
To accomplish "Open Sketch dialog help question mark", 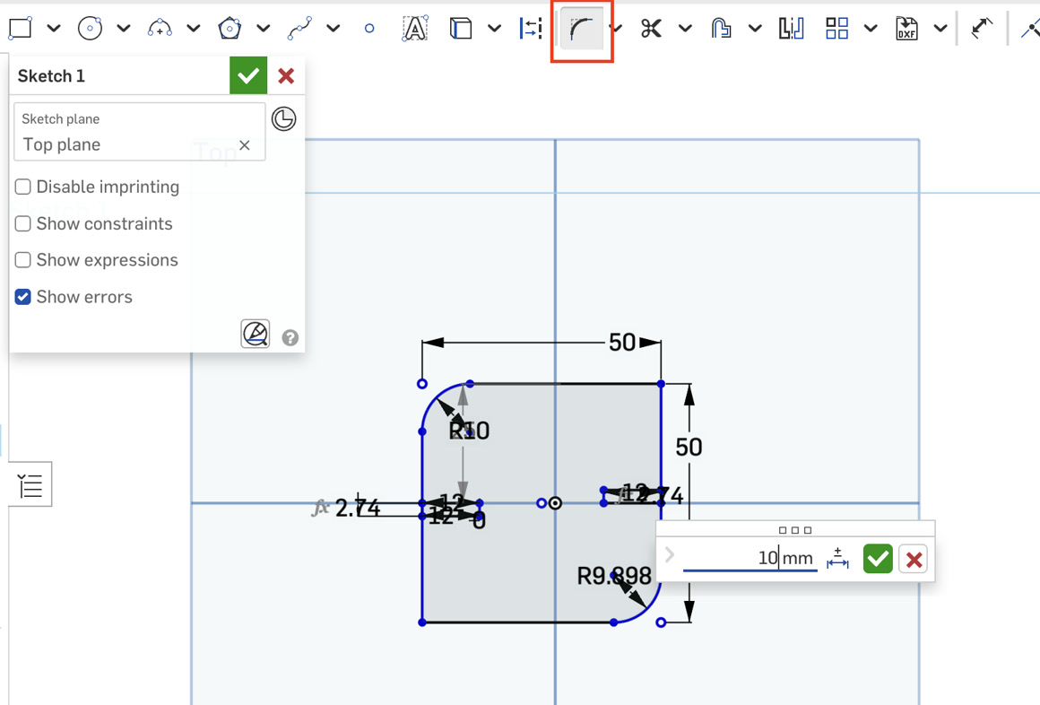I will pyautogui.click(x=290, y=338).
